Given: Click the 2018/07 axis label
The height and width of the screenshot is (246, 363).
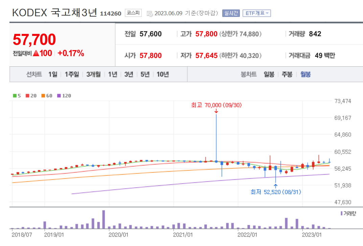Looking at the screenshot, I should [x=22, y=235].
